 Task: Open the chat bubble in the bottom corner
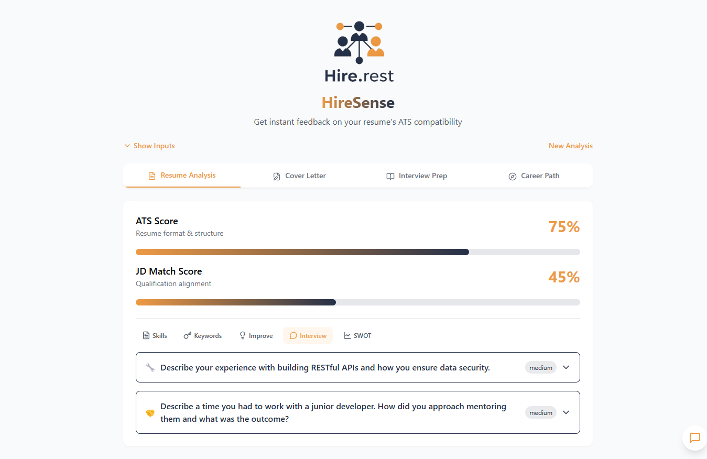tap(694, 438)
